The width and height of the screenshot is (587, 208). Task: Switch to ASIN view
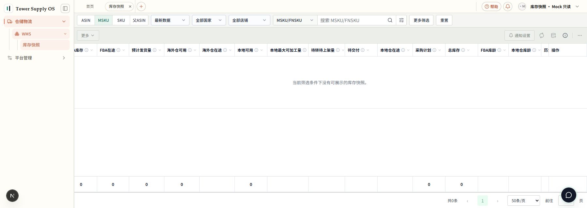pyautogui.click(x=86, y=20)
